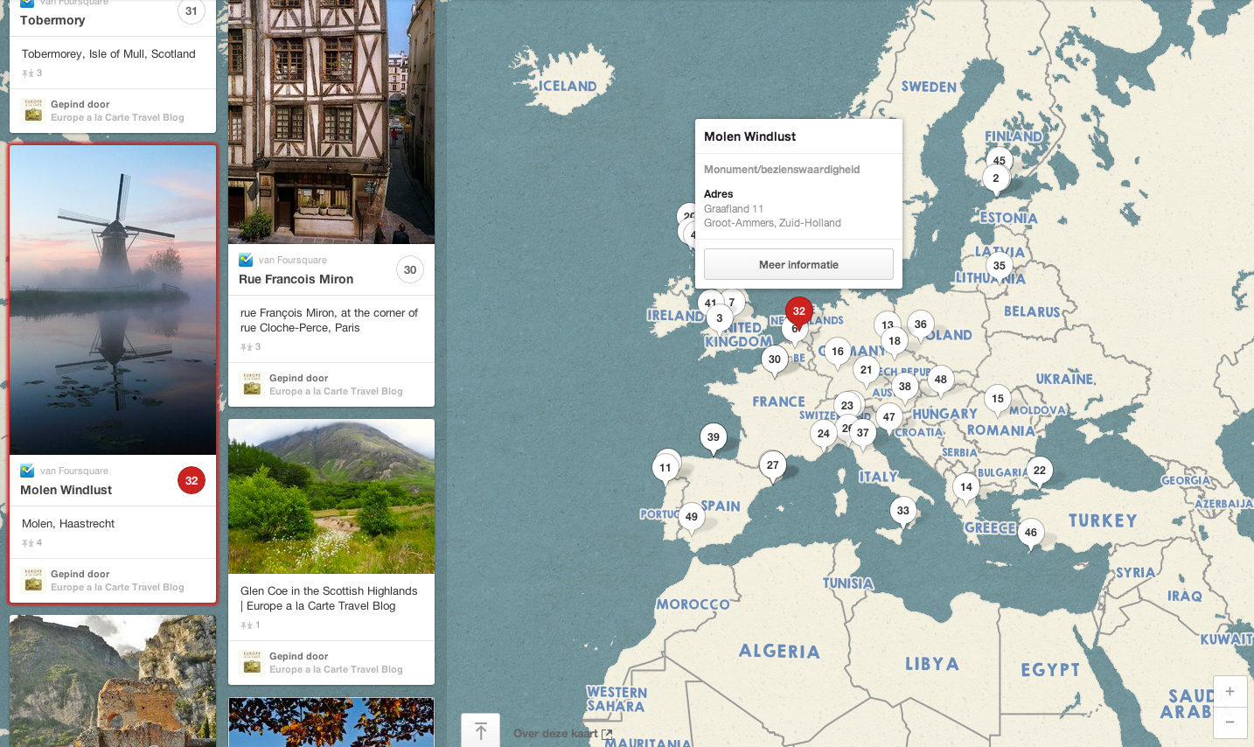Click the scroll-to-top arrow button

pyautogui.click(x=480, y=730)
